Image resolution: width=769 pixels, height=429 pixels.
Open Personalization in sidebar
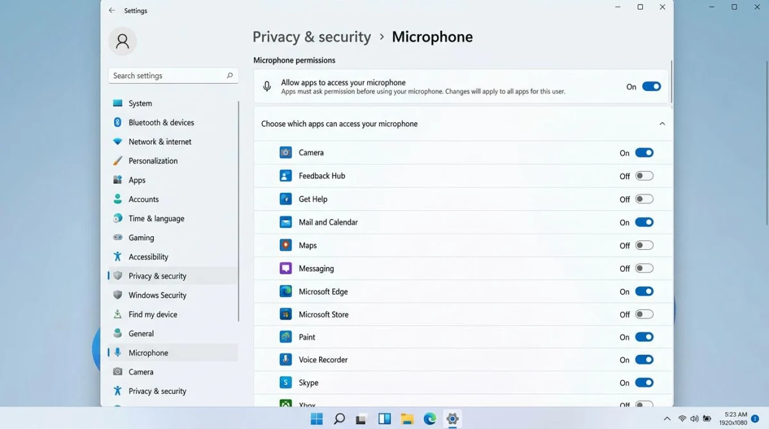[173, 161]
